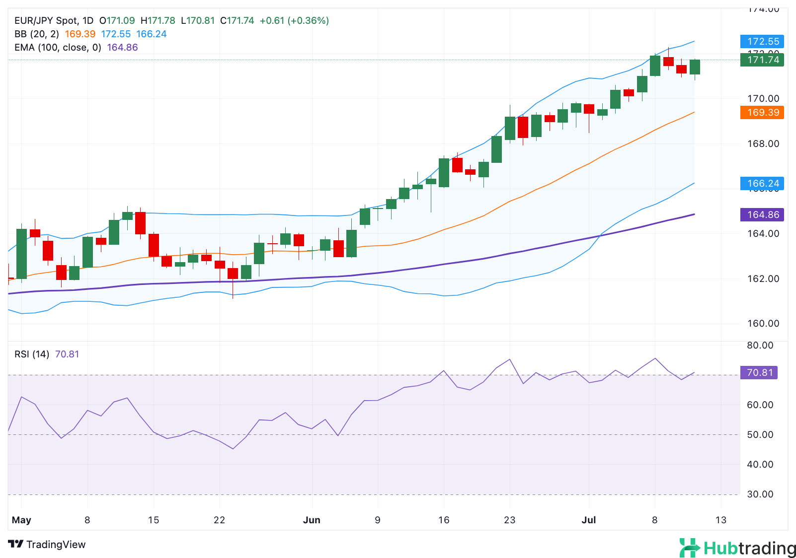Click the Jun label on time axis

[x=312, y=520]
